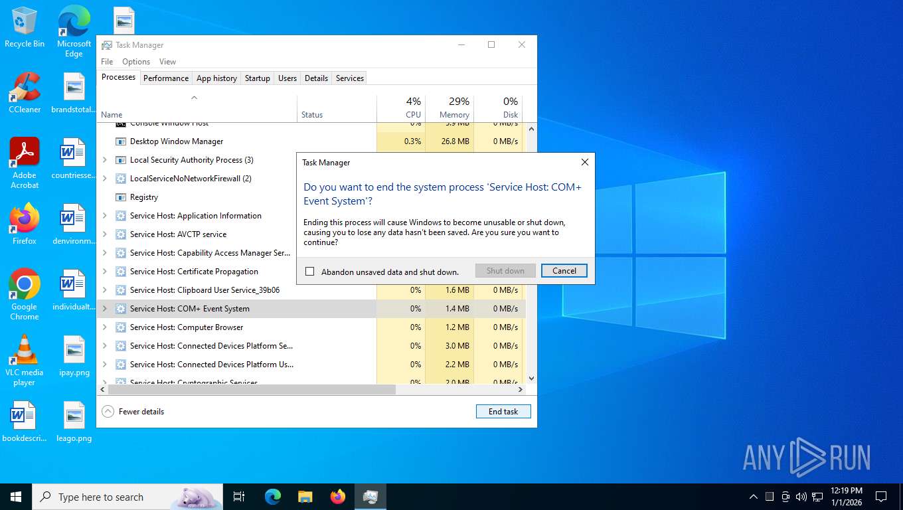Expand Service Host: COM+ Event System

click(x=105, y=309)
